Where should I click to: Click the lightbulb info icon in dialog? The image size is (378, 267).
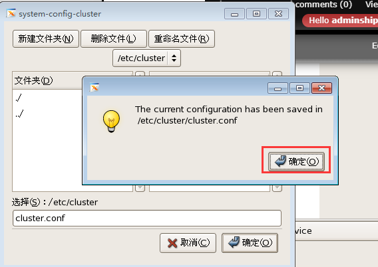(111, 121)
